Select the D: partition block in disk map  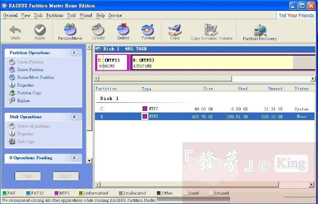click(223, 63)
